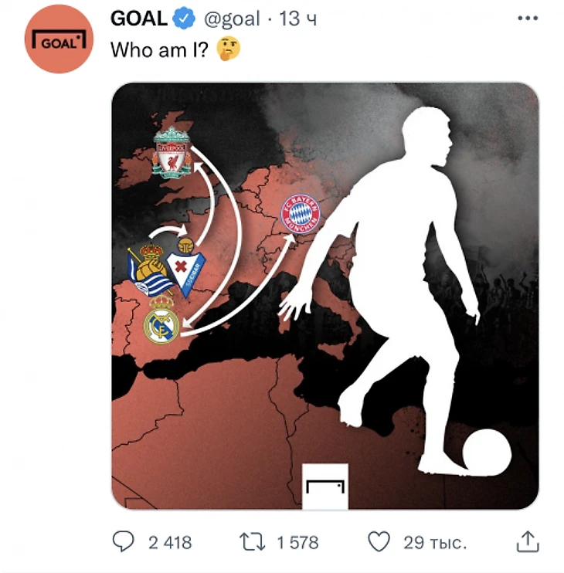Click the Bayern München crest in the image

[x=300, y=214]
